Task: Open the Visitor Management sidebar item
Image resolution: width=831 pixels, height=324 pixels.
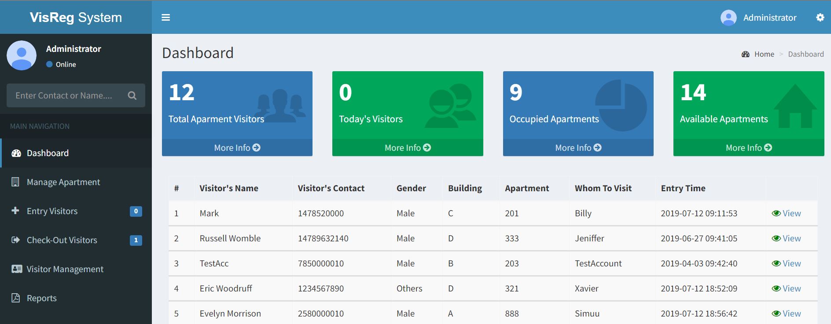Action: [65, 269]
